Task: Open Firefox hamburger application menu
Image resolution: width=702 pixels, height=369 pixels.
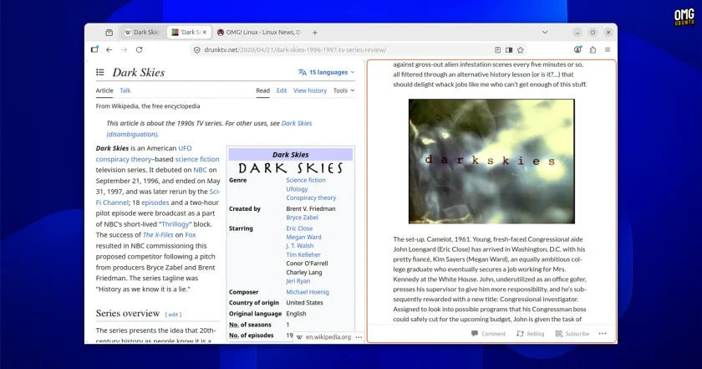Action: point(608,49)
